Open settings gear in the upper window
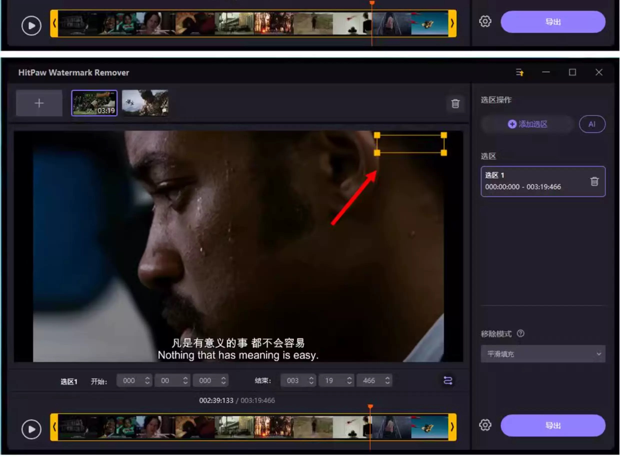Screen dimensions: 620x457 (485, 21)
